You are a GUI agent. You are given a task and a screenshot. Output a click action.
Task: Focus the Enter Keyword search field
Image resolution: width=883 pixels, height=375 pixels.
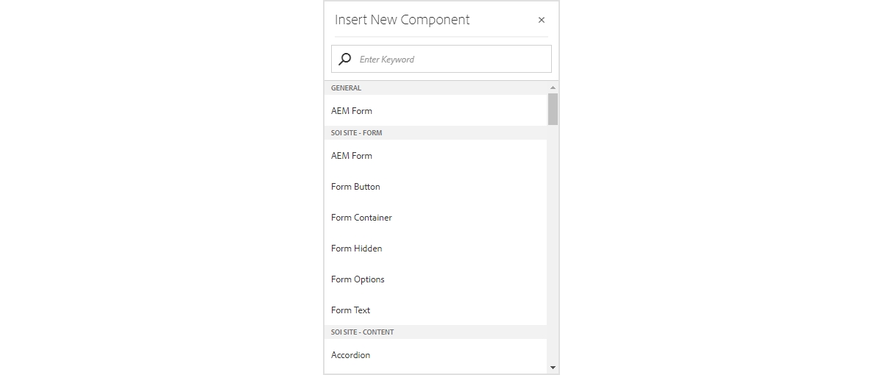pos(441,59)
